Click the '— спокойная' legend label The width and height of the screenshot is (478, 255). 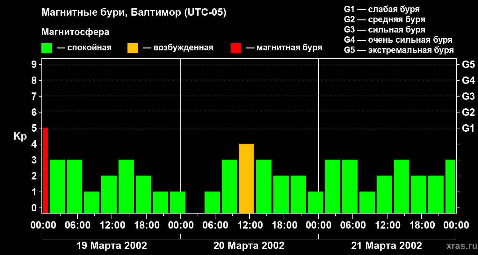84,48
